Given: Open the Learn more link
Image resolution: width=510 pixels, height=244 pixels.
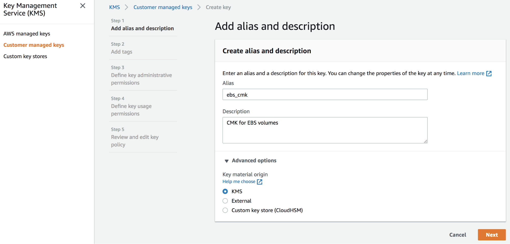Looking at the screenshot, I should (x=470, y=73).
